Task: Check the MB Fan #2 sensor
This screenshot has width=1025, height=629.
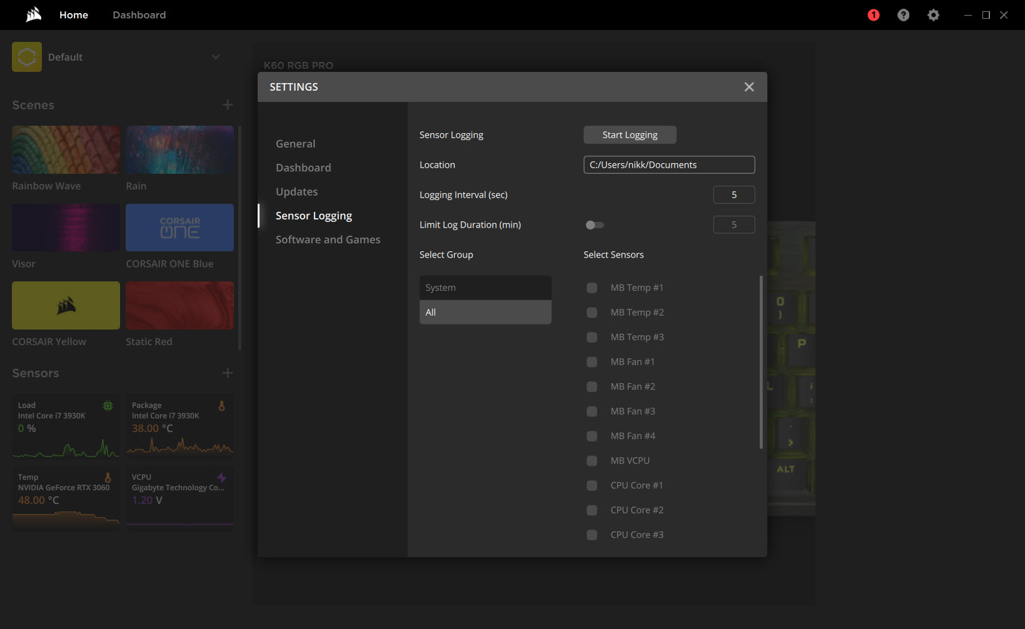Action: coord(592,386)
